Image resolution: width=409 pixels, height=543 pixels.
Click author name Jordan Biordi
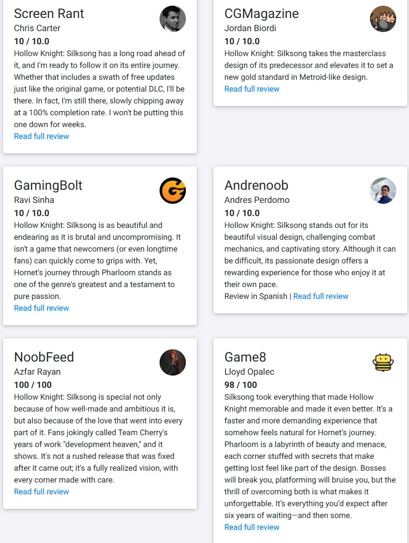click(x=250, y=28)
